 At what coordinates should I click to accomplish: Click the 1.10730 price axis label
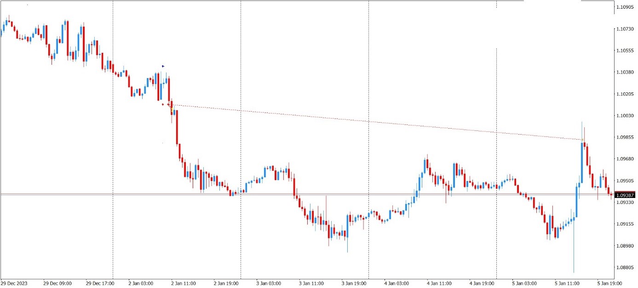click(x=625, y=29)
